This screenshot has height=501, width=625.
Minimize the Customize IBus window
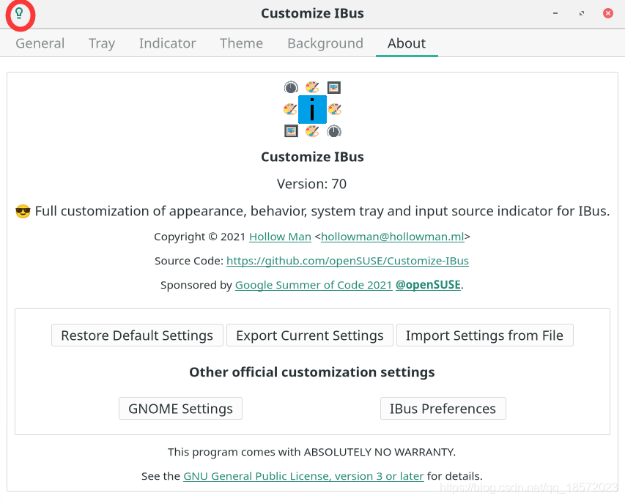click(555, 14)
